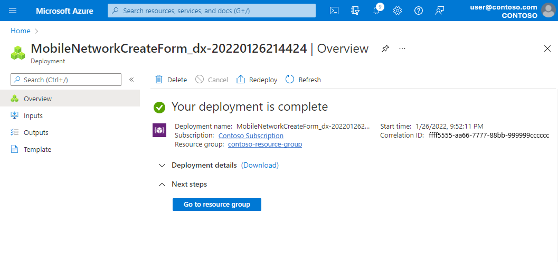Open Outputs in the sidebar
This screenshot has height=262, width=558.
click(x=70, y=133)
